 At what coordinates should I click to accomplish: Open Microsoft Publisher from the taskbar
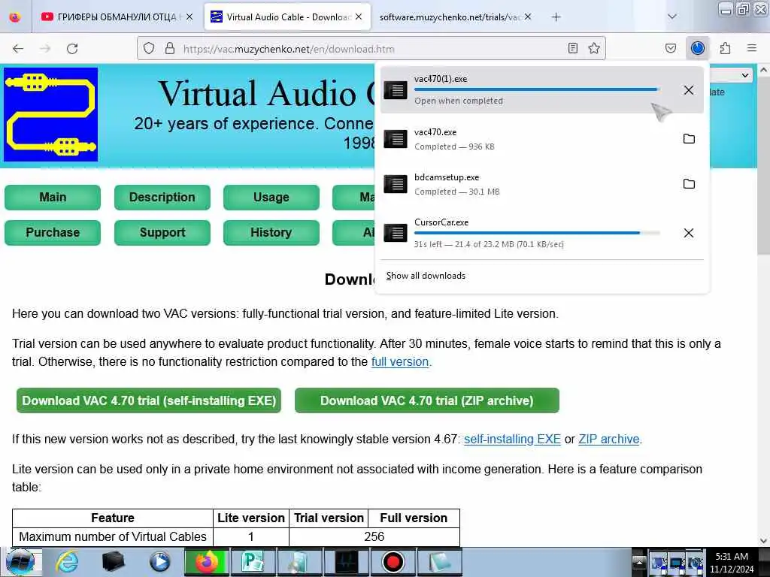(x=253, y=562)
